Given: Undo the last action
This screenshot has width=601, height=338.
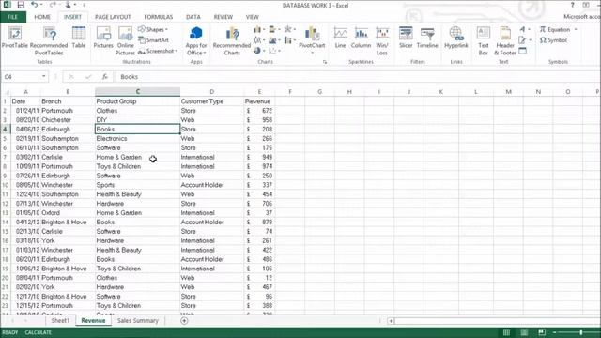Looking at the screenshot, I should point(34,5).
